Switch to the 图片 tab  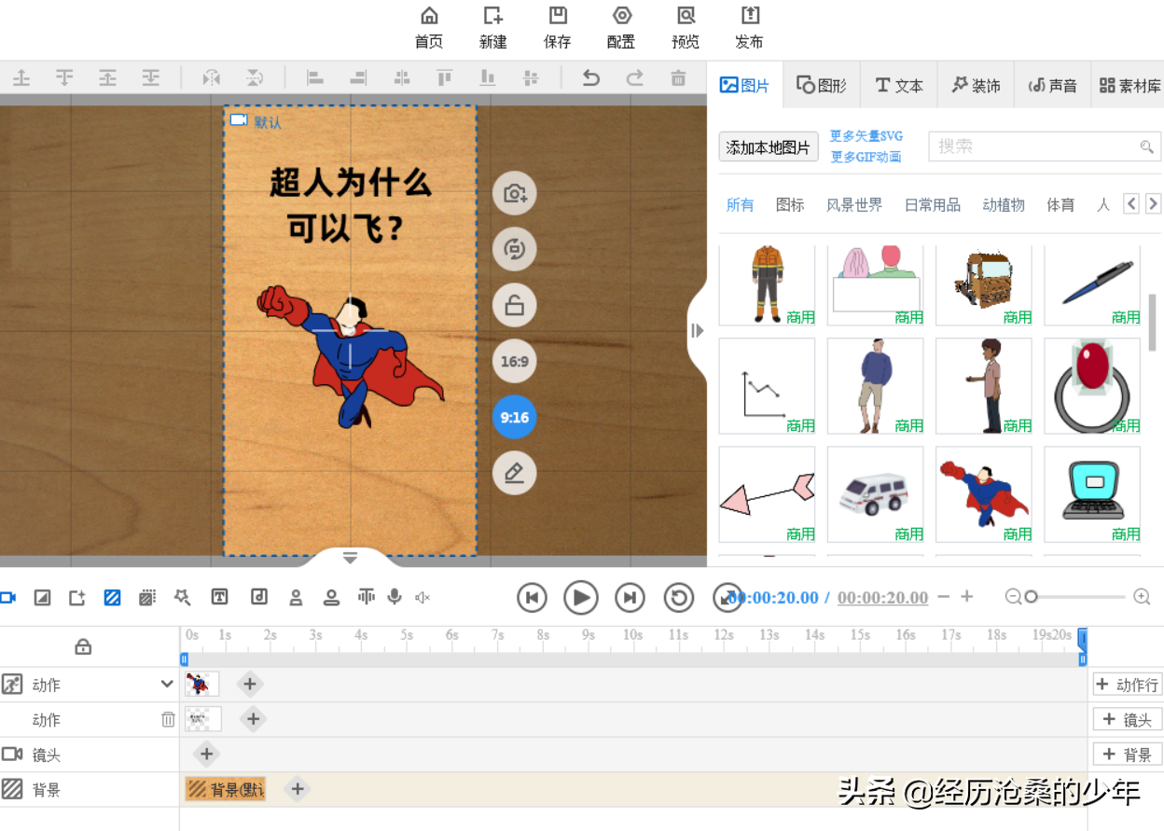tap(745, 86)
